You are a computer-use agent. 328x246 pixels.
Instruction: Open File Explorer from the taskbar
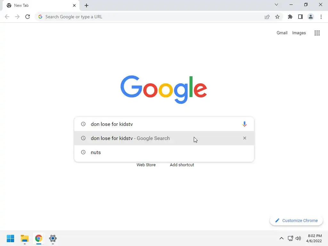click(24, 238)
